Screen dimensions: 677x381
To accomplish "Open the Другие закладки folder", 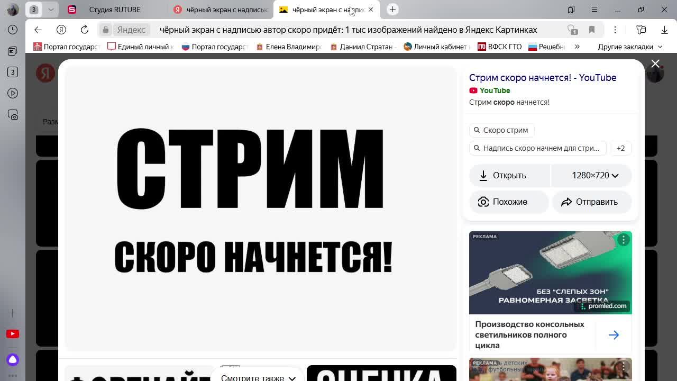I will pos(630,47).
